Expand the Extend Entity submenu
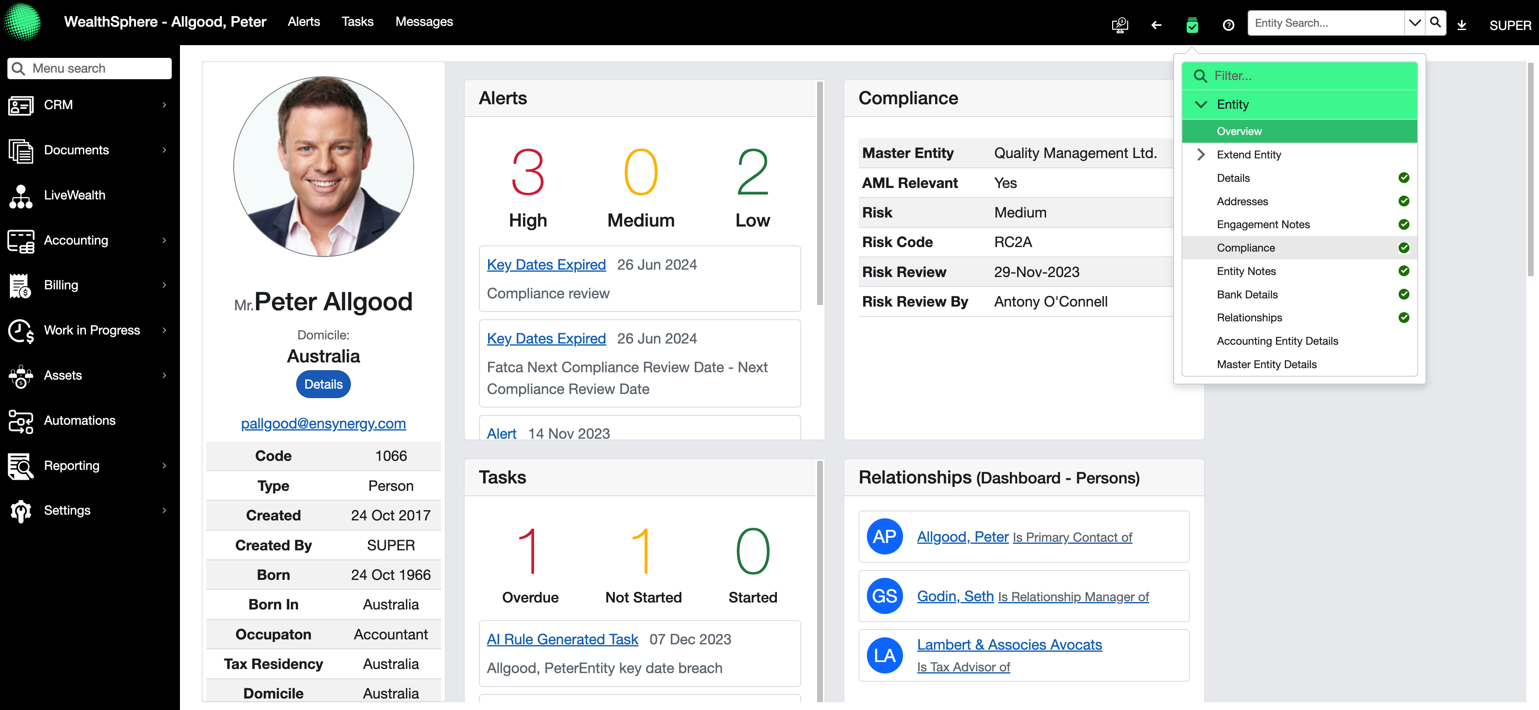This screenshot has height=710, width=1539. 1201,154
